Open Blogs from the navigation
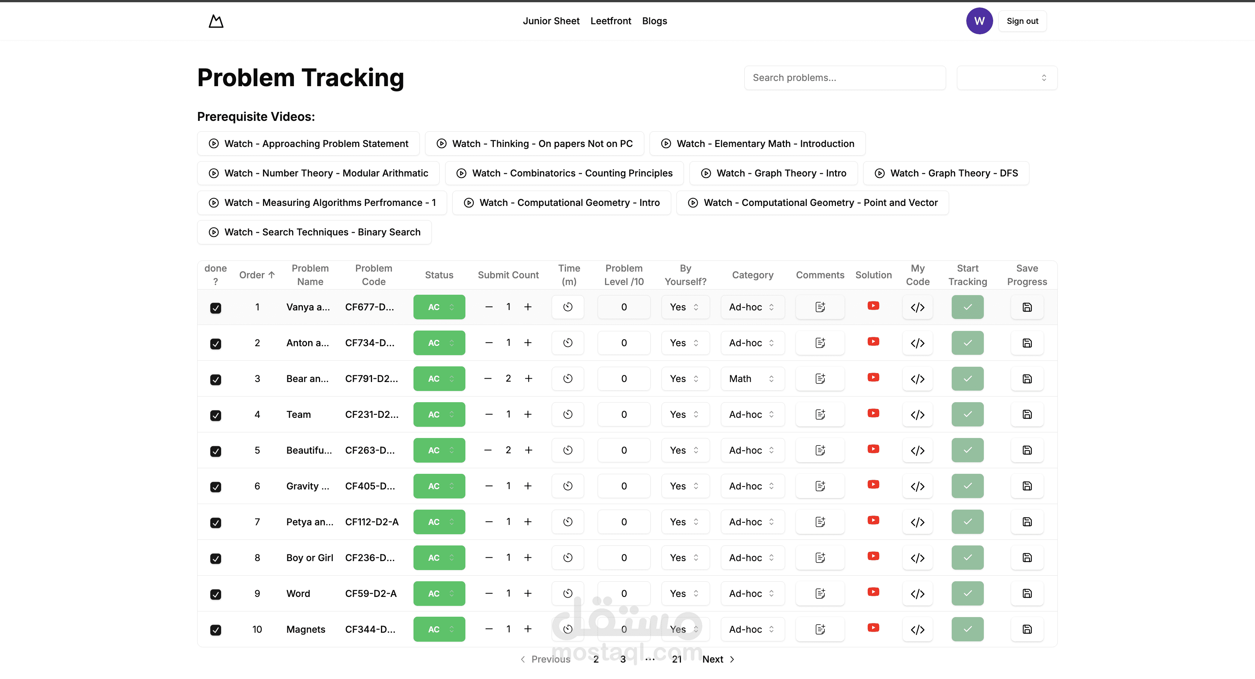The image size is (1255, 679). click(654, 21)
